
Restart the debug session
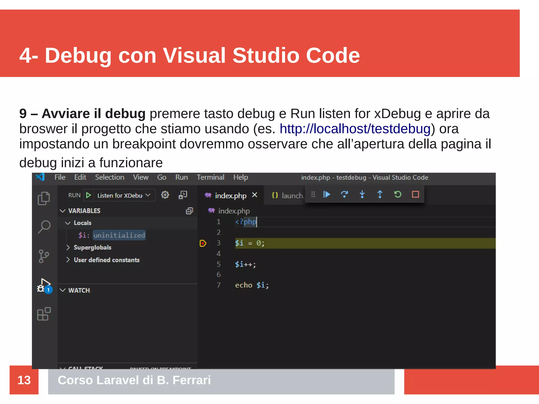[398, 194]
